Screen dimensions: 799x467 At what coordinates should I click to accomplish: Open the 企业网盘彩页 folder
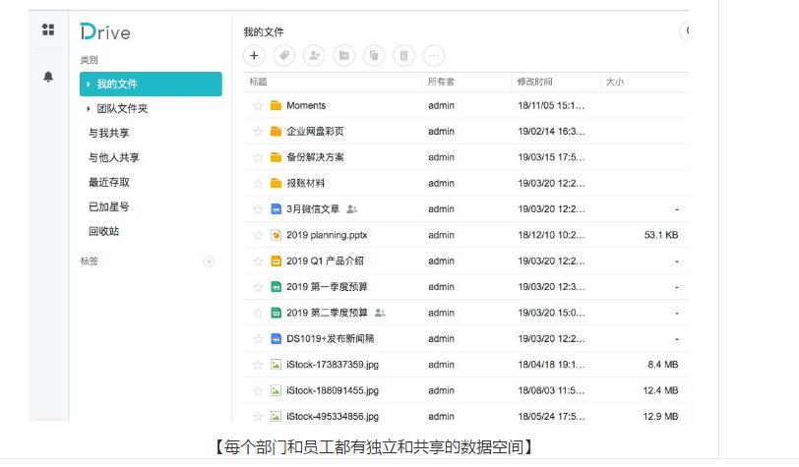coord(315,131)
